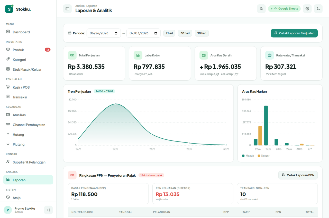Viewport: 329px width, 218px height.
Task: Click Masuk green legend swatch
Action: [243, 156]
